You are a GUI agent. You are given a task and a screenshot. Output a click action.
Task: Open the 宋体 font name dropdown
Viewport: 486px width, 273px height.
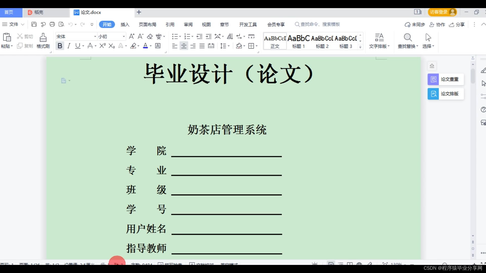[x=95, y=37]
